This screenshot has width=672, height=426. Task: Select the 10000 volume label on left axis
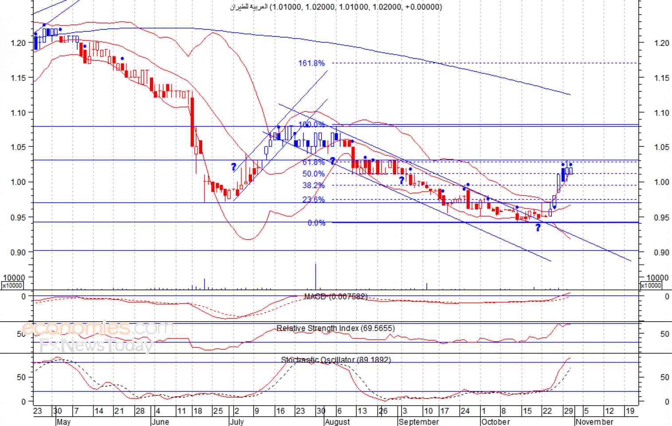pyautogui.click(x=14, y=278)
